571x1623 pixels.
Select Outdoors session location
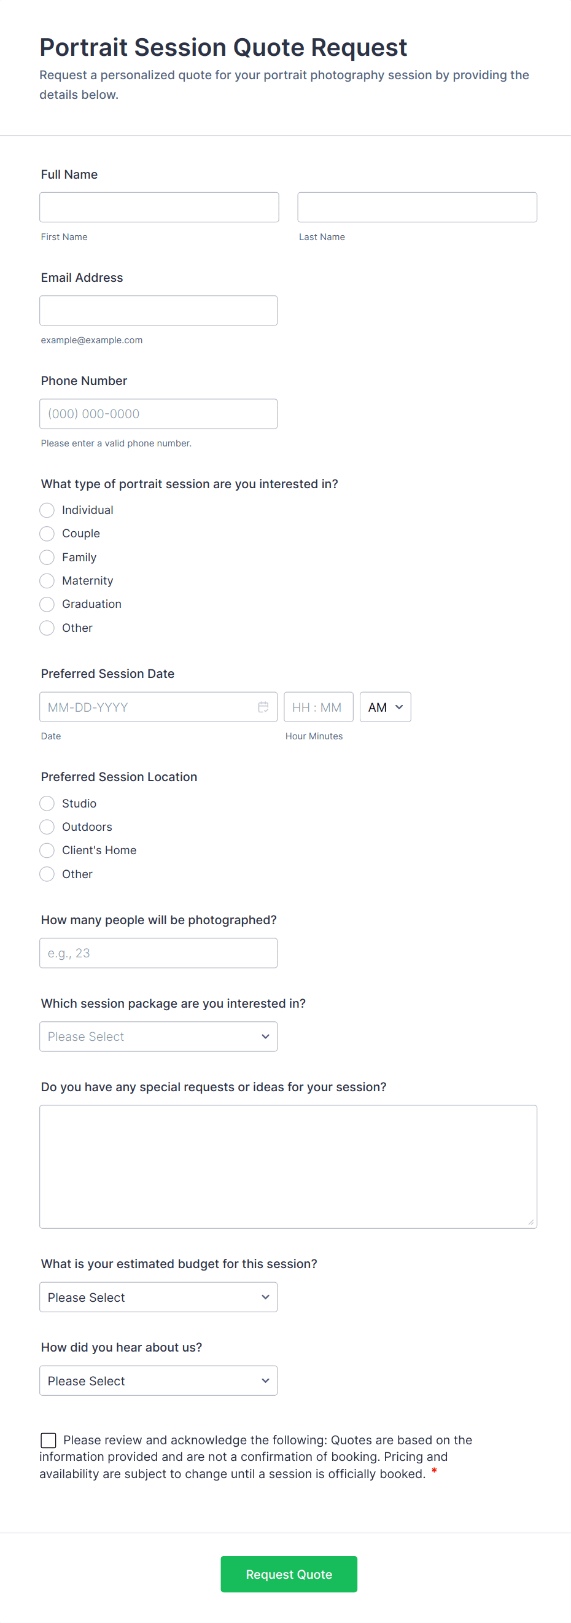click(47, 827)
